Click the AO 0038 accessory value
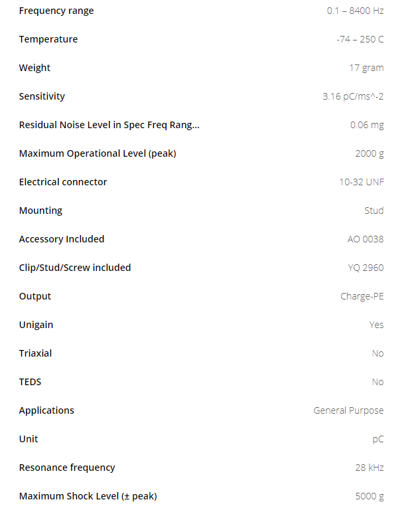The height and width of the screenshot is (518, 404). (365, 239)
